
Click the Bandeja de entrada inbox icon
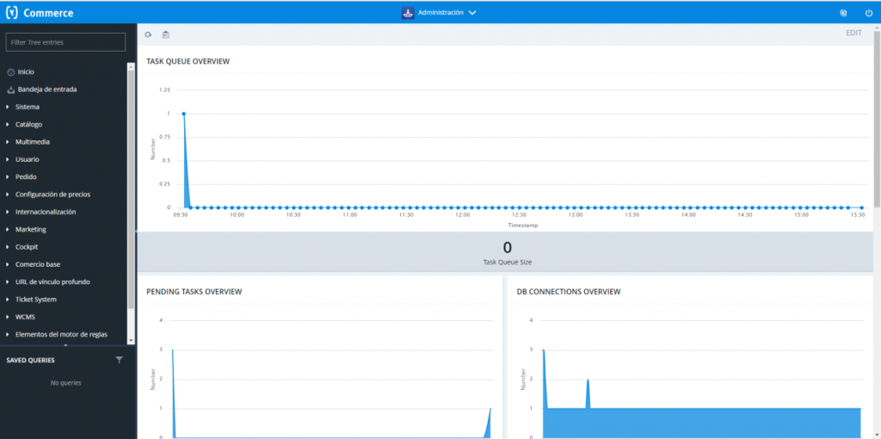pyautogui.click(x=10, y=90)
